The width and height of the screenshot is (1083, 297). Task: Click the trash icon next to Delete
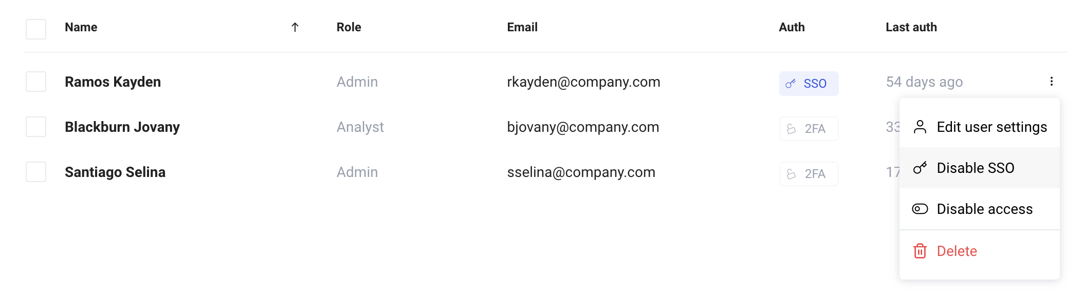[920, 251]
